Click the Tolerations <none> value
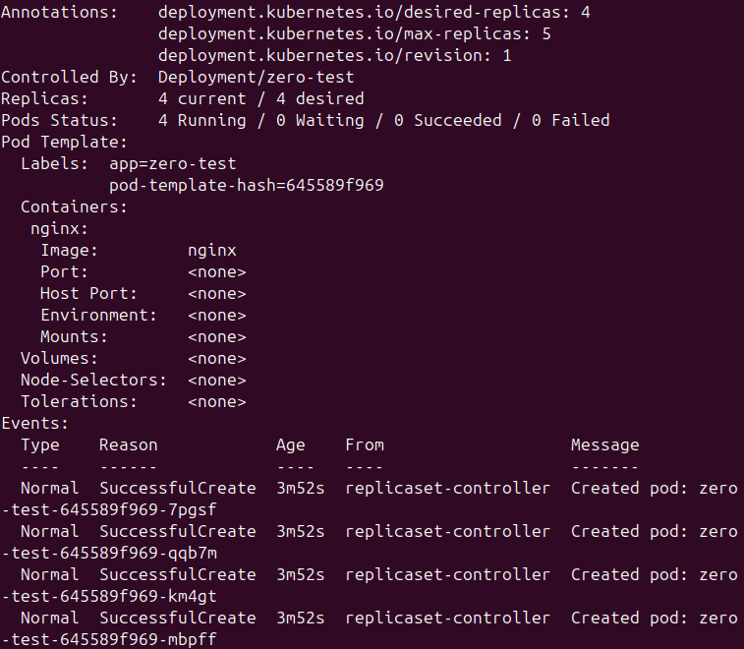The image size is (744, 649). click(217, 401)
